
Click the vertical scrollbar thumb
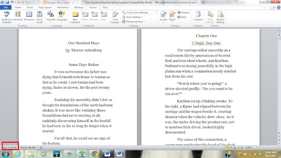click(x=279, y=38)
